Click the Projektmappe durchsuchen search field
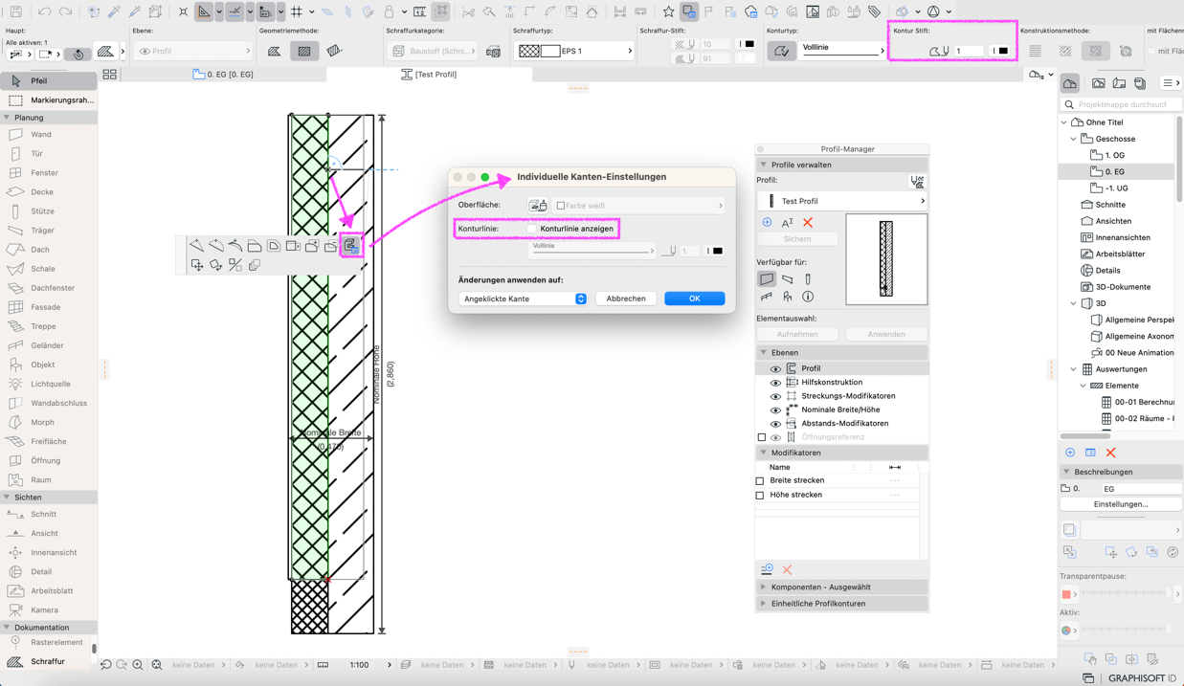 click(x=1121, y=104)
